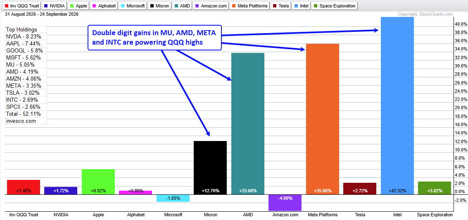Click the SPCX - 2.66% holdings row
The height and width of the screenshot is (220, 468).
(x=26, y=107)
